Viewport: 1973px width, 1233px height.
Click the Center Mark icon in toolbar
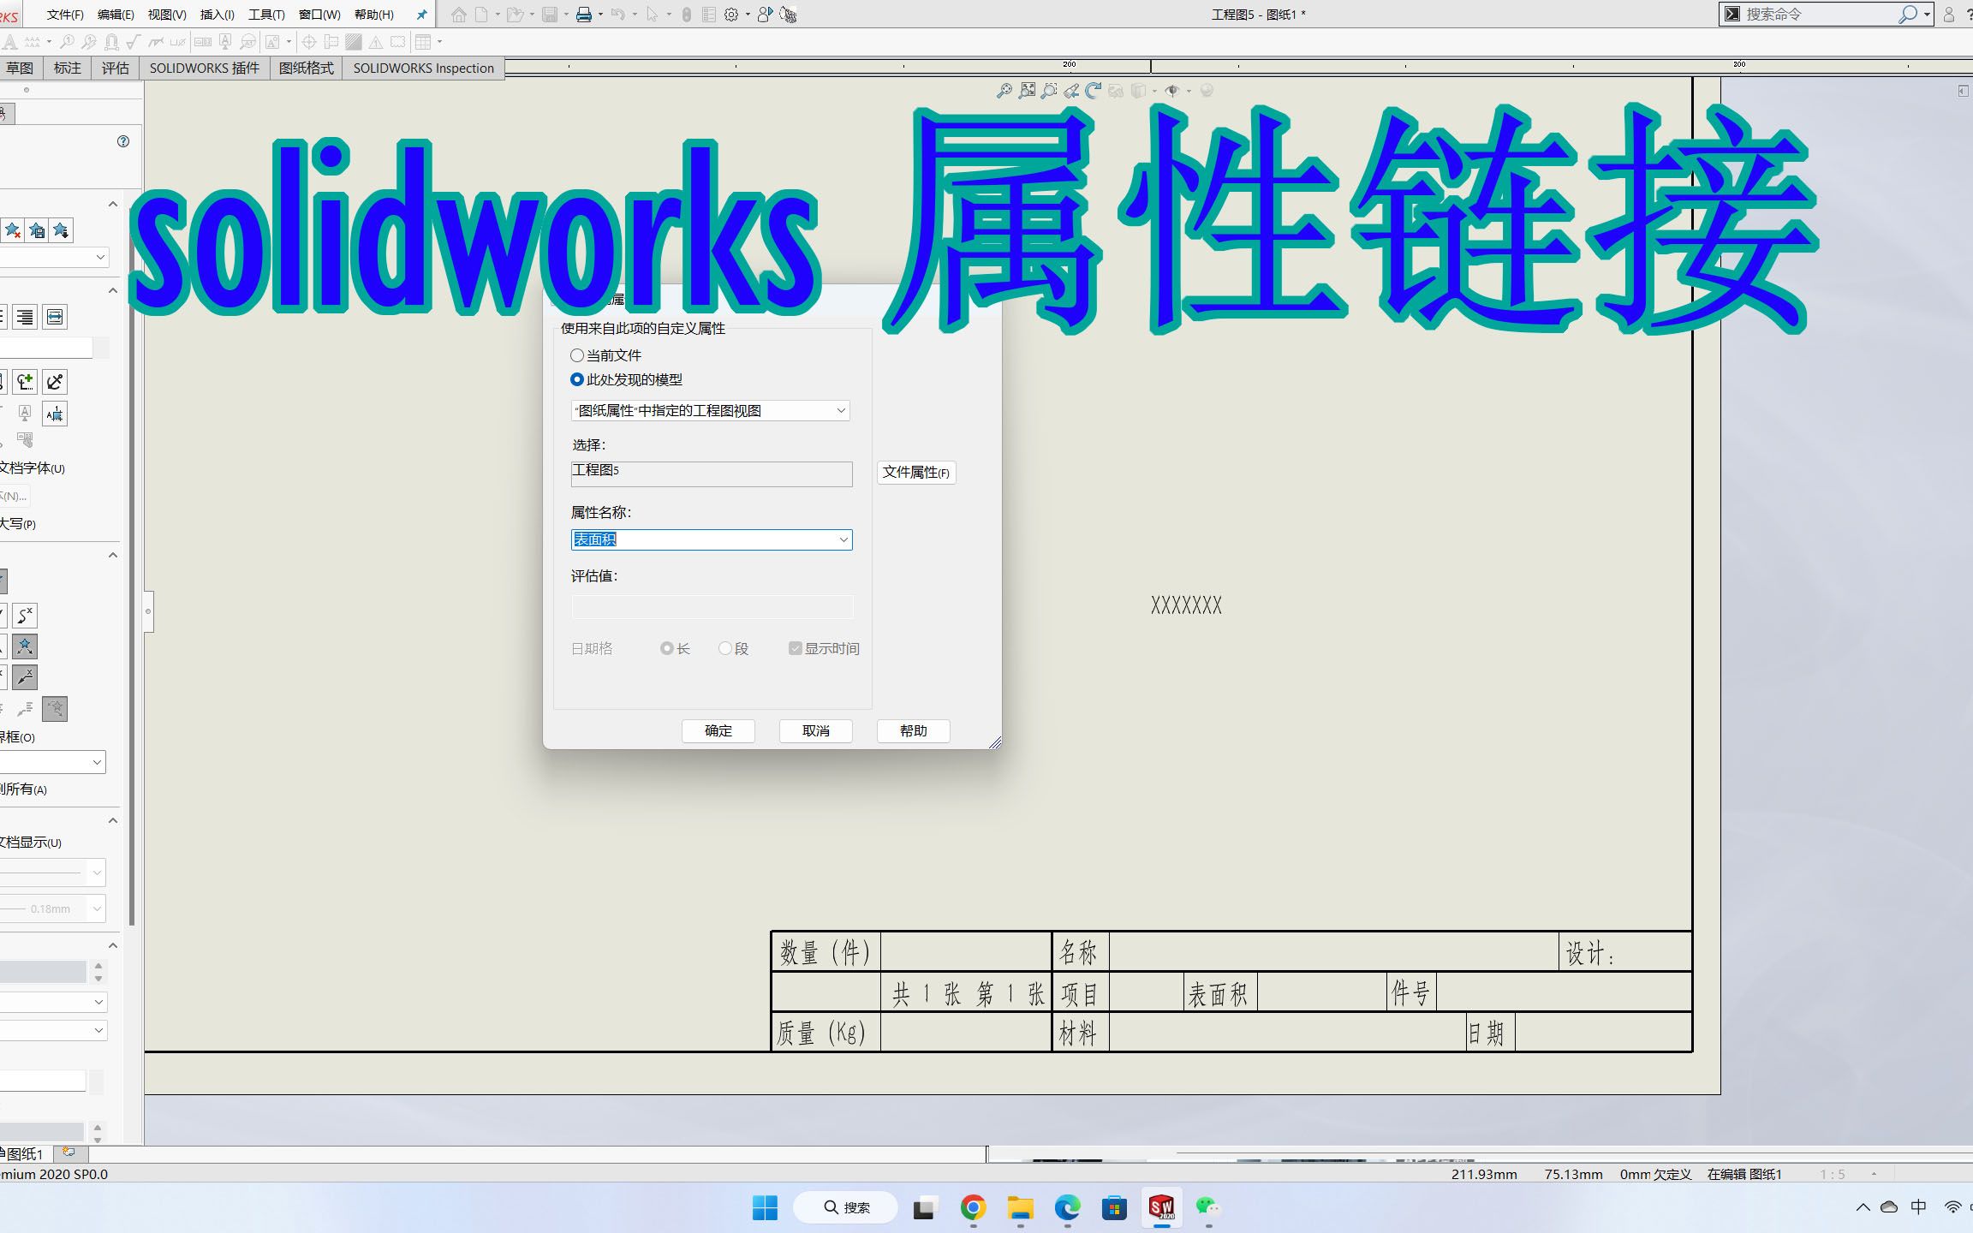(x=309, y=42)
